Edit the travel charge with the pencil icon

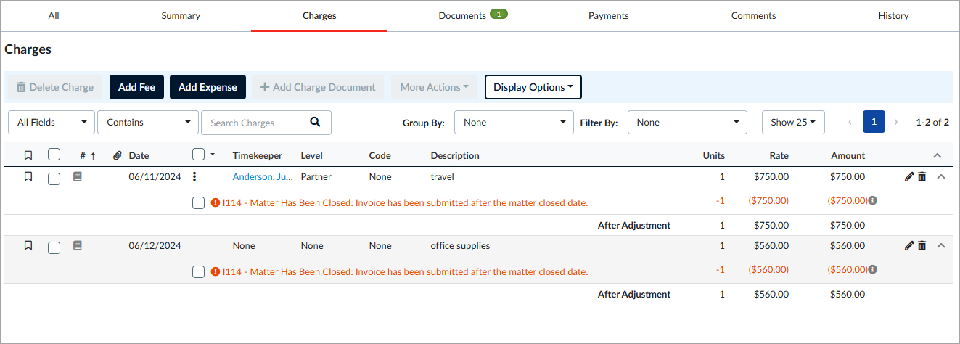(909, 176)
